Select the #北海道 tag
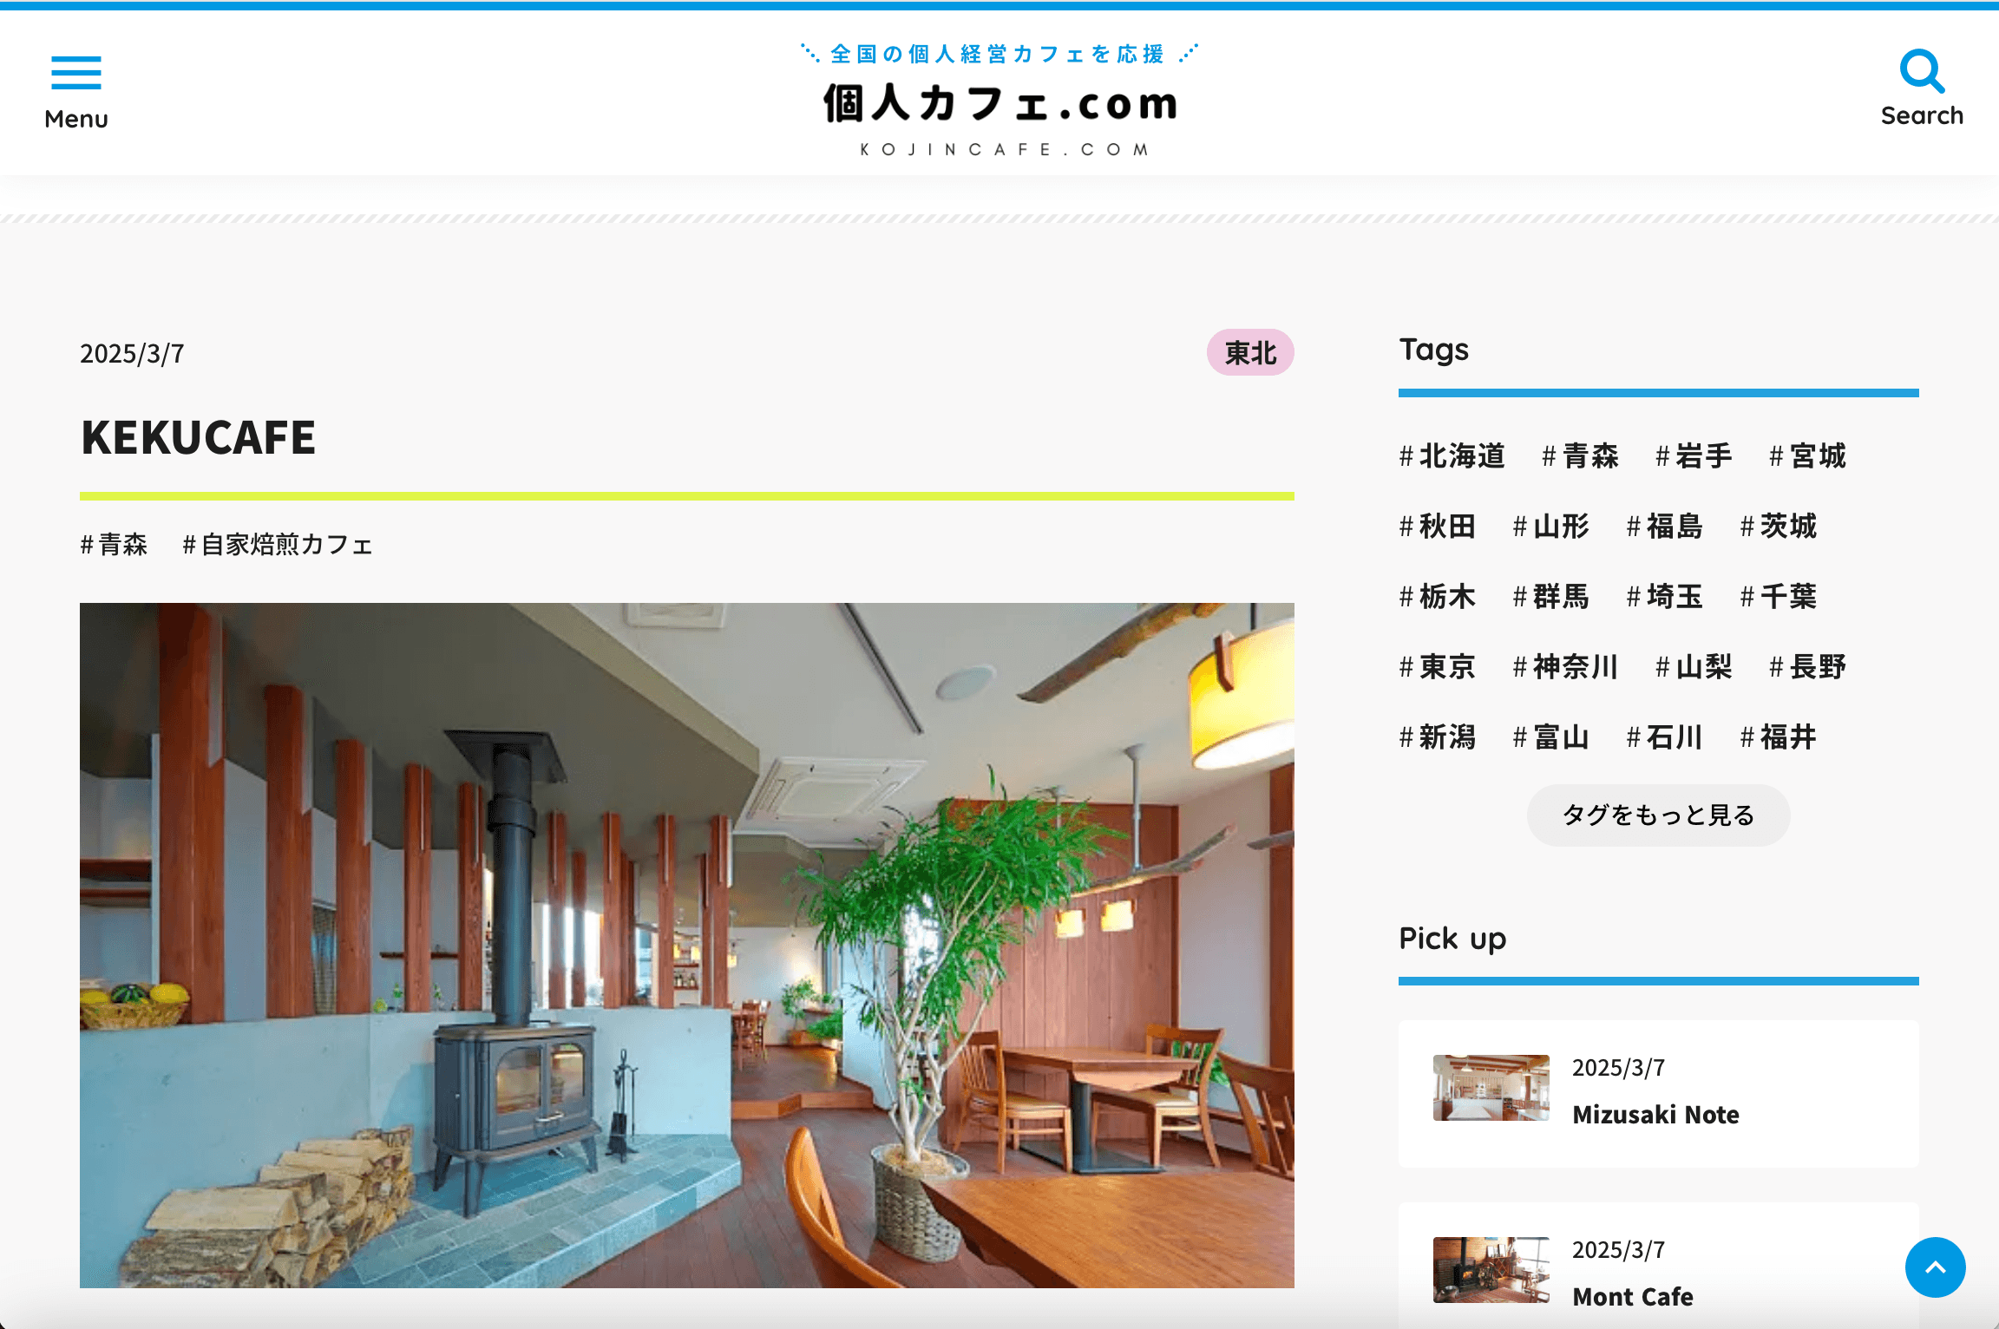This screenshot has width=1999, height=1329. pos(1452,455)
